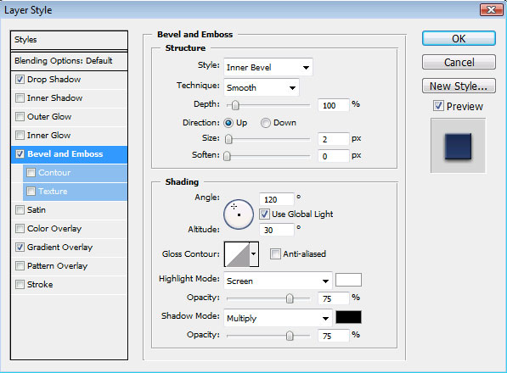507x373 pixels.
Task: Open the Style dropdown showing Inner Bevel
Action: 268,67
